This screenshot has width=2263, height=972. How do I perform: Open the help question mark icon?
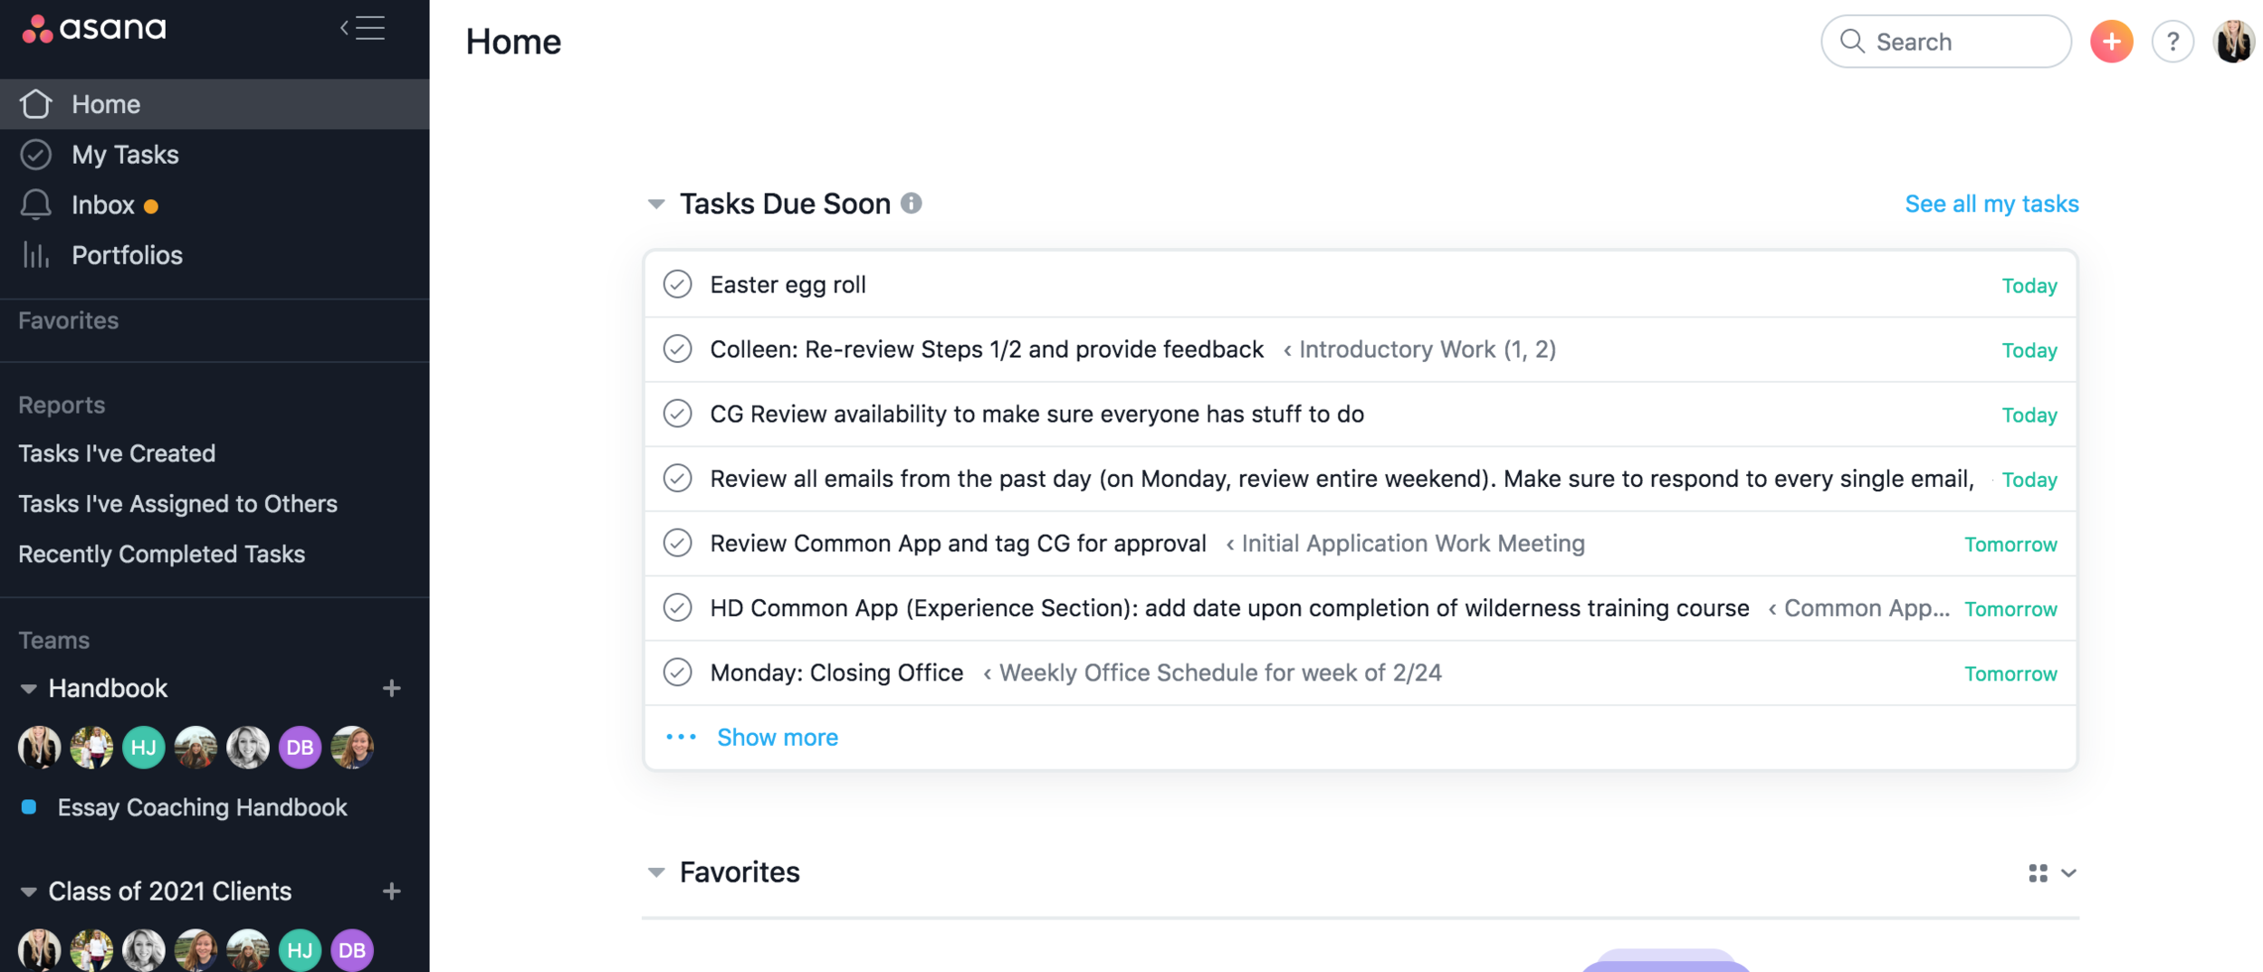(2172, 41)
